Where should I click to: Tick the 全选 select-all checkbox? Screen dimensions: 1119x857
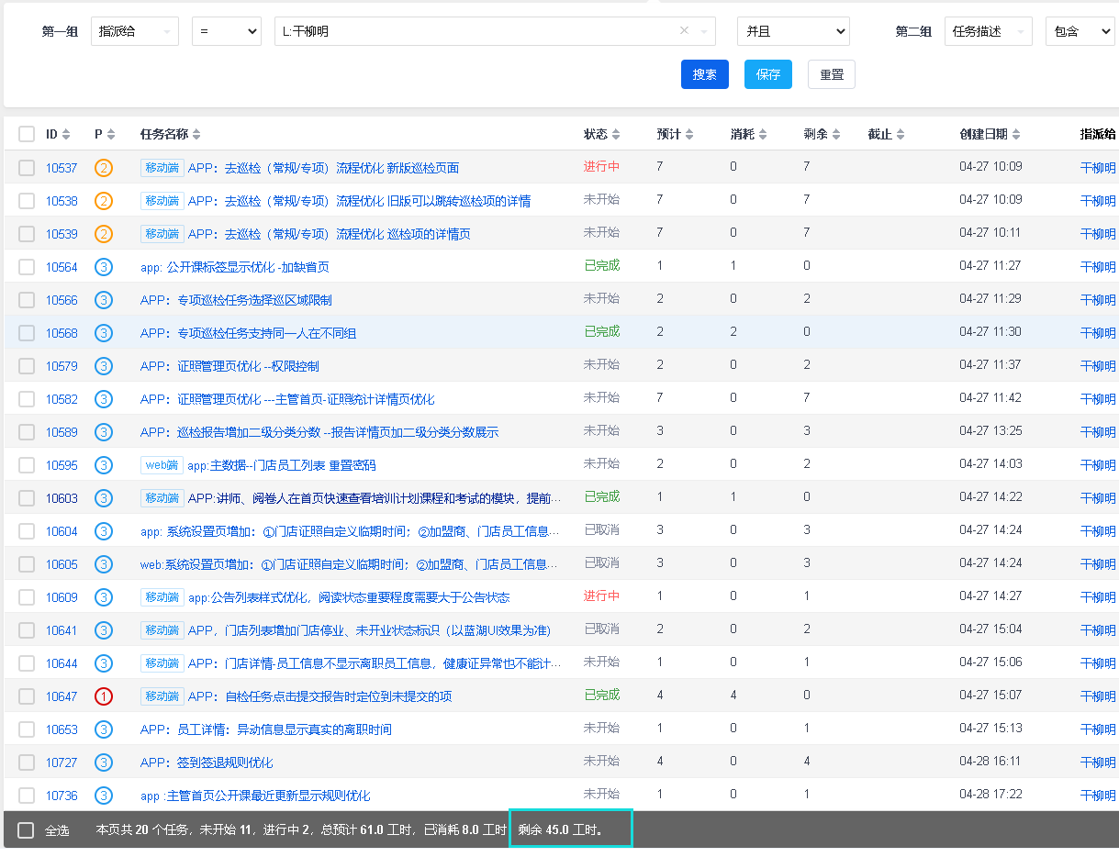26,830
